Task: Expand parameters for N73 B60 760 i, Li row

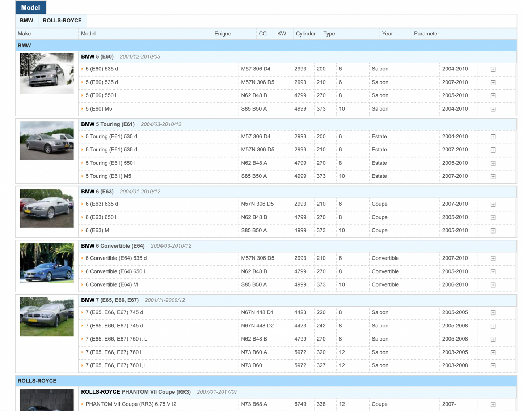Action: pos(493,366)
